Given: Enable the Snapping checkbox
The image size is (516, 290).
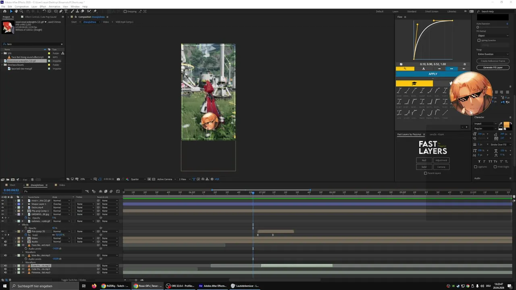Looking at the screenshot, I should click(125, 11).
